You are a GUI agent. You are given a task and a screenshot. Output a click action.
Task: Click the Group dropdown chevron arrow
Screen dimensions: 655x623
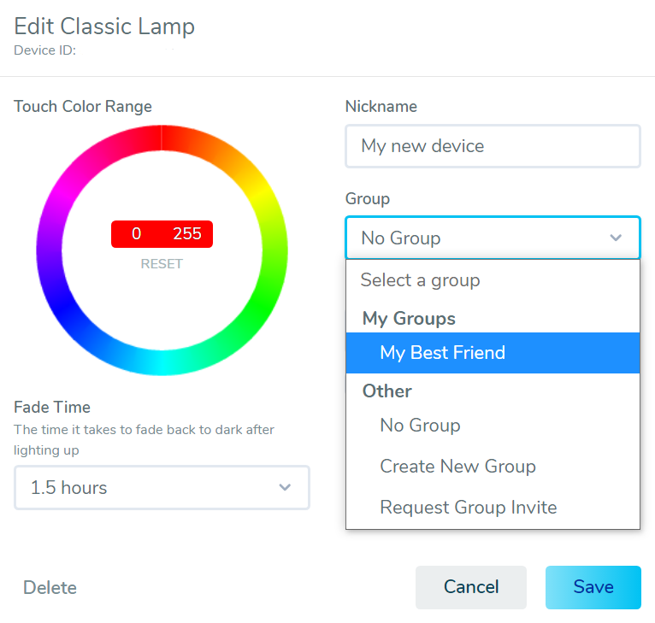tap(616, 238)
